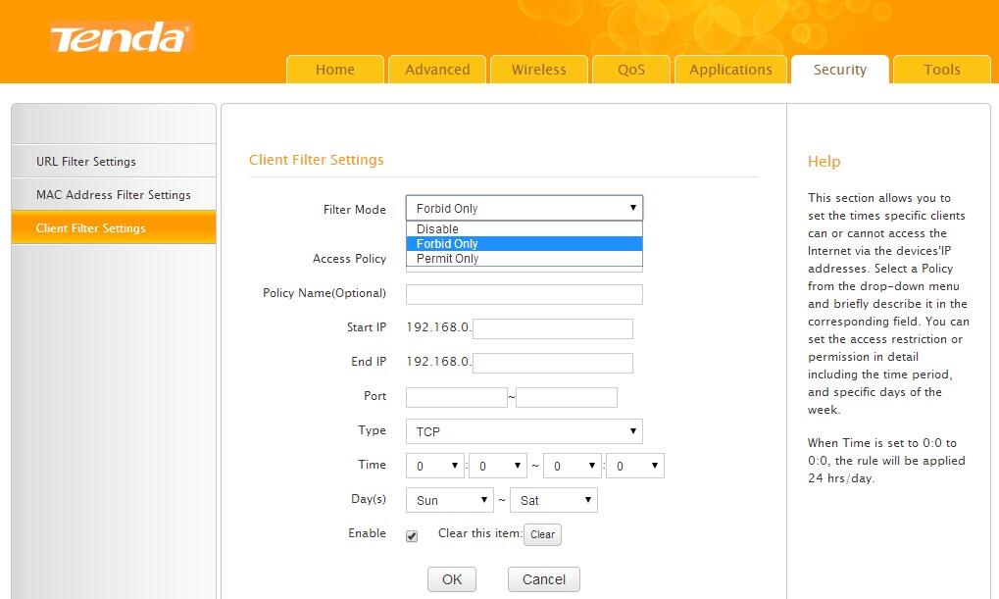Screen dimensions: 999x599
Task: Click the Cancel button
Action: (x=544, y=579)
